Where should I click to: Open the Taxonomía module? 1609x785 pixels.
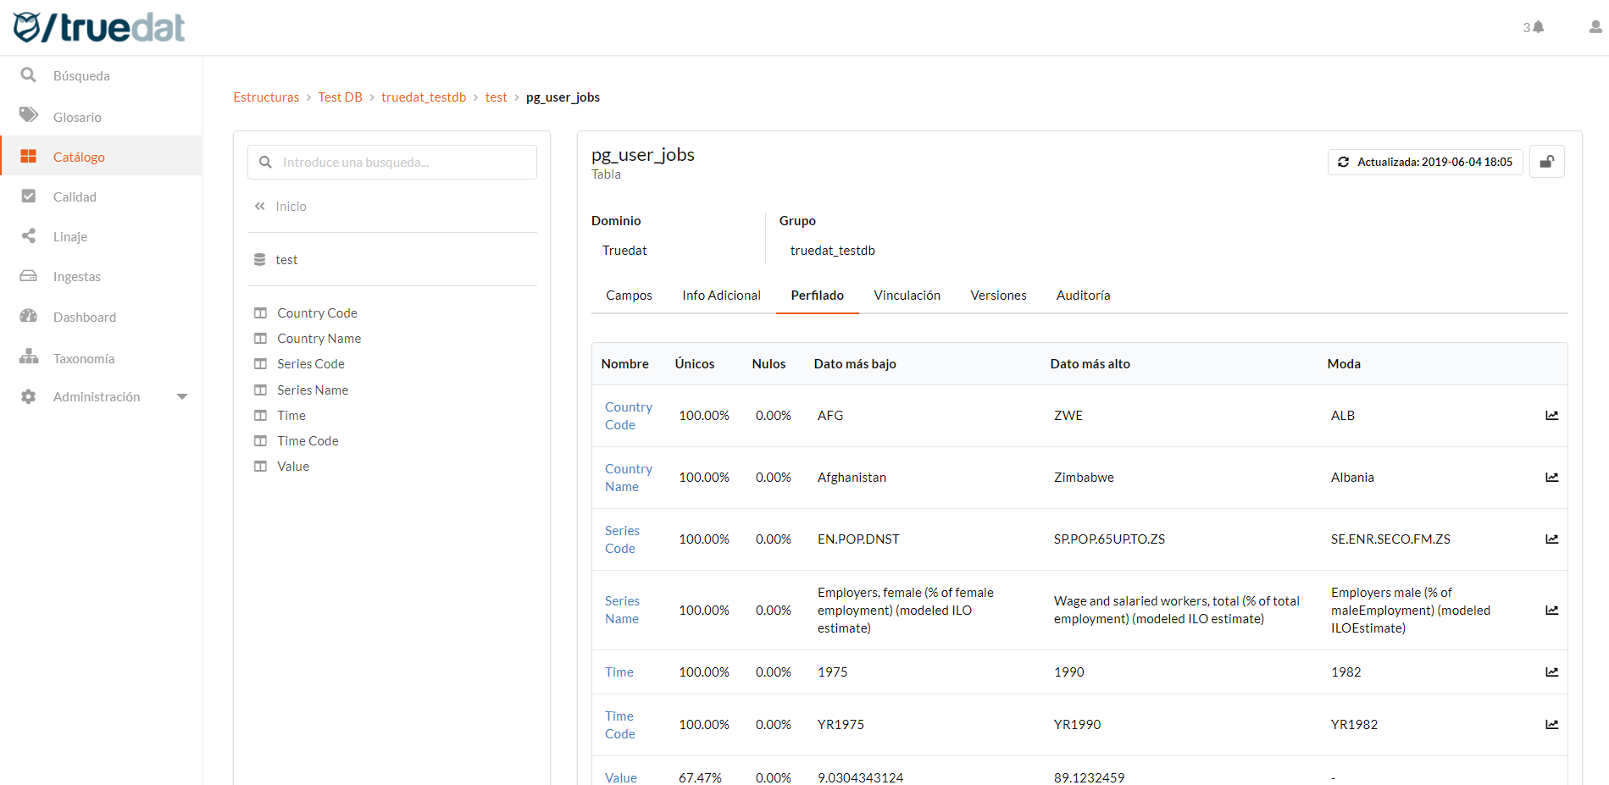(x=84, y=357)
